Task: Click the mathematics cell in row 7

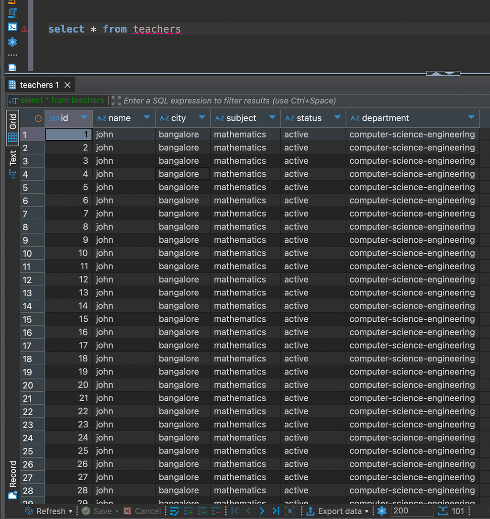Action: coord(245,214)
